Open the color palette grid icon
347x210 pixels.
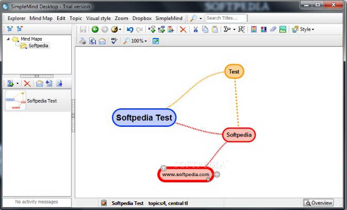[263, 29]
